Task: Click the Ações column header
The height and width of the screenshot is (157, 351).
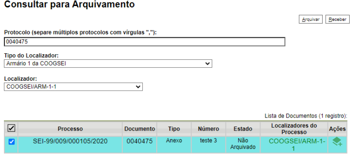Action: point(337,129)
